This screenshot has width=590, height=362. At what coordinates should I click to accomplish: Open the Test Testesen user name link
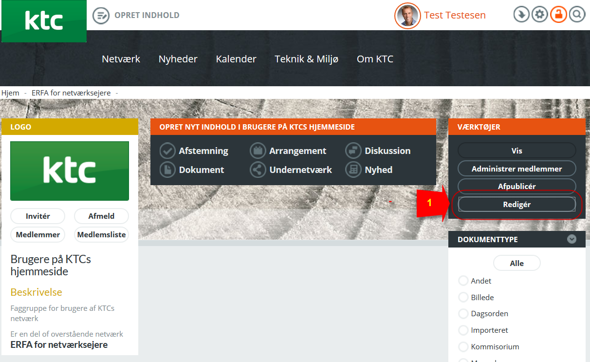pyautogui.click(x=455, y=15)
